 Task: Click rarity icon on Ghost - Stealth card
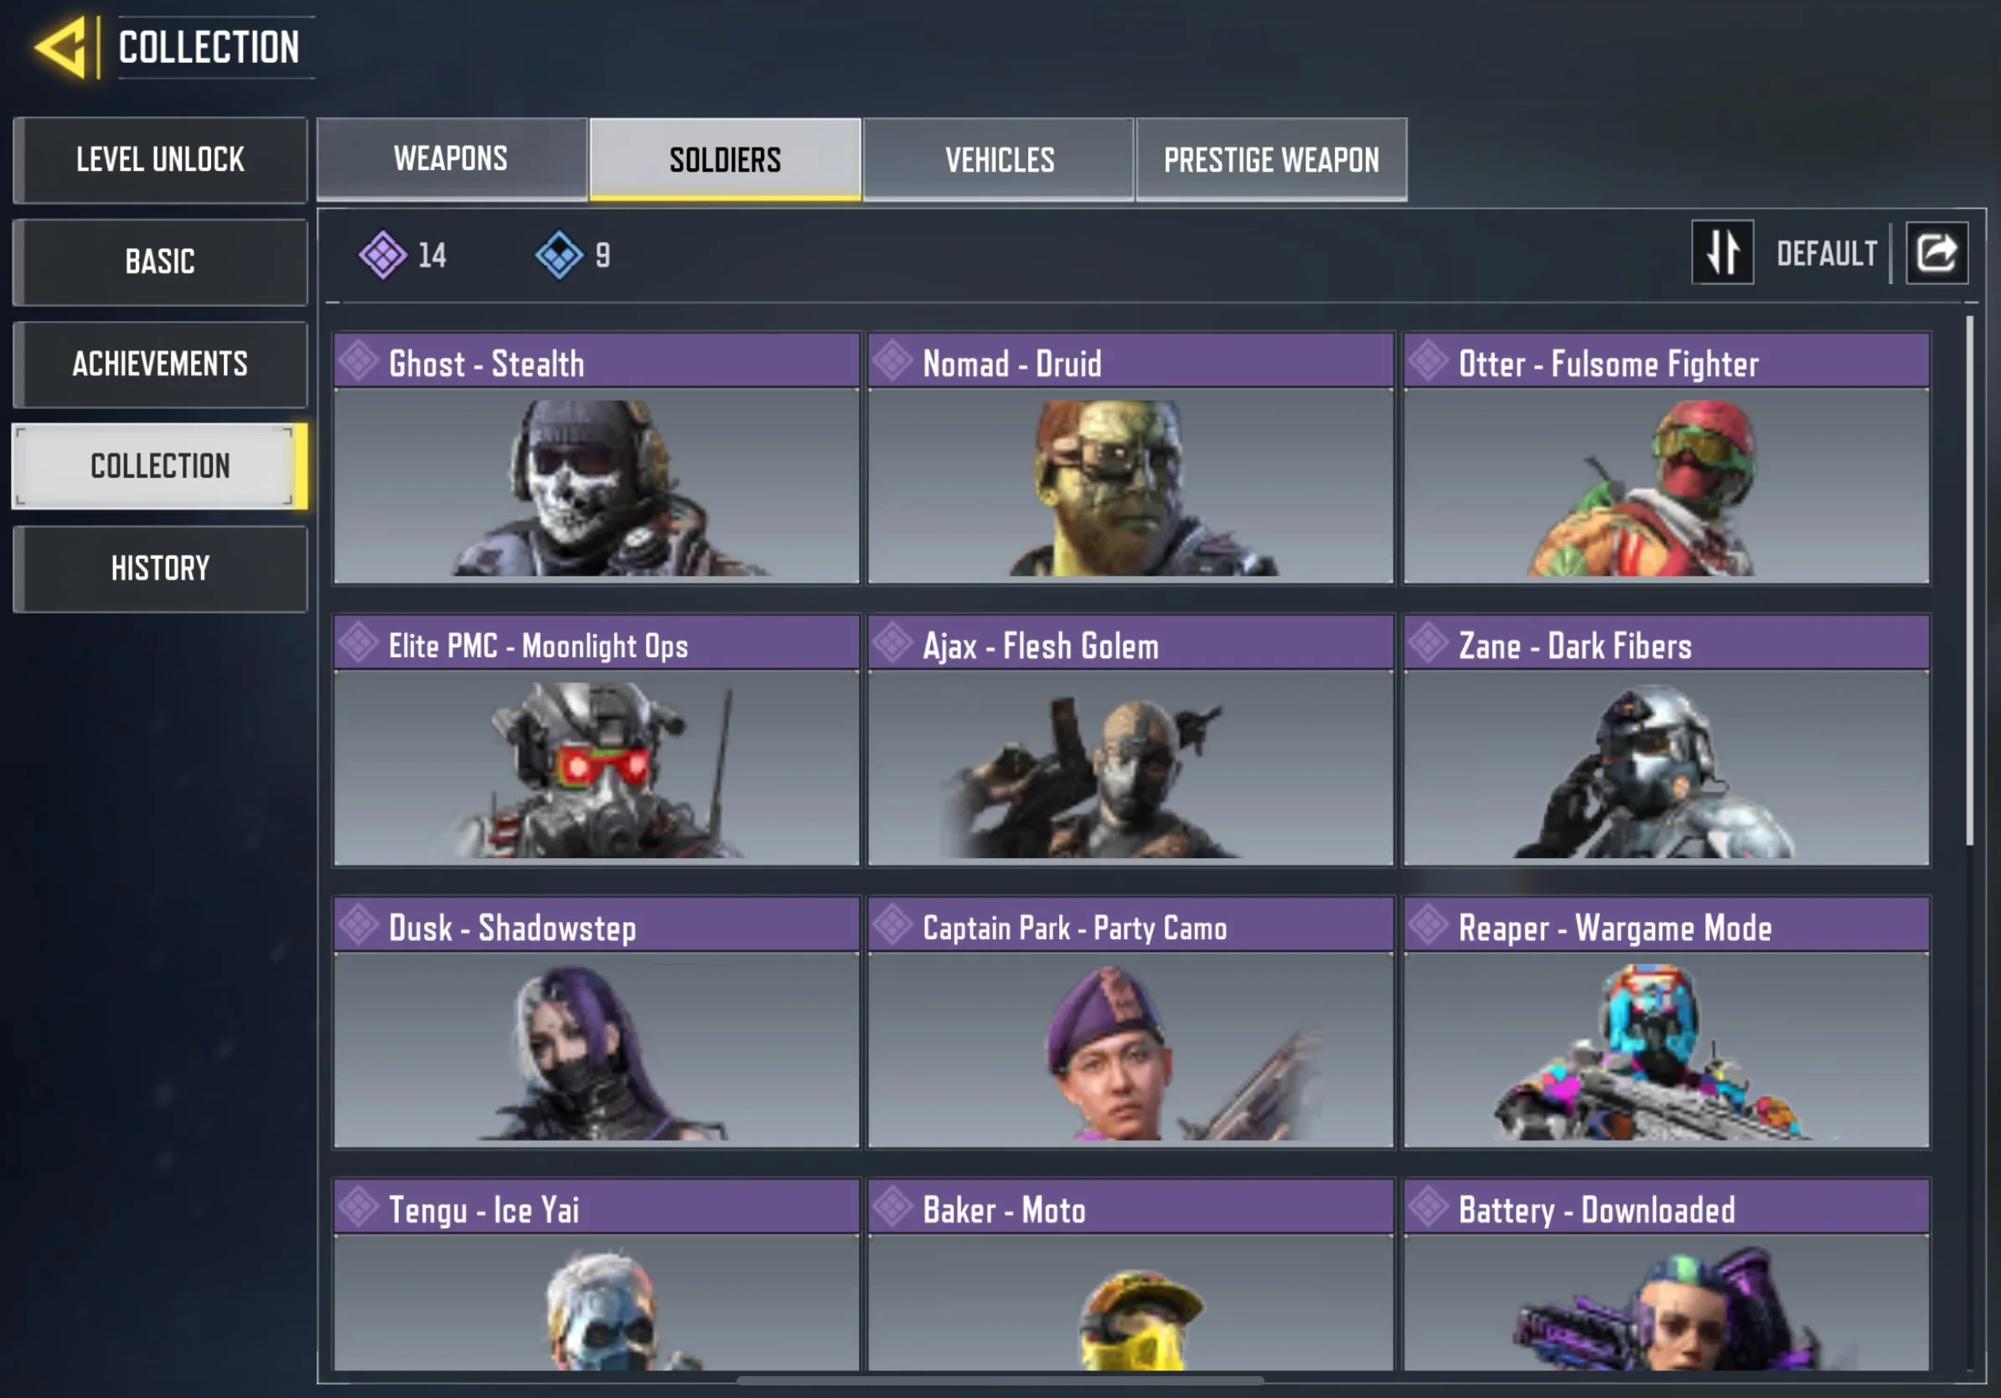coord(358,361)
